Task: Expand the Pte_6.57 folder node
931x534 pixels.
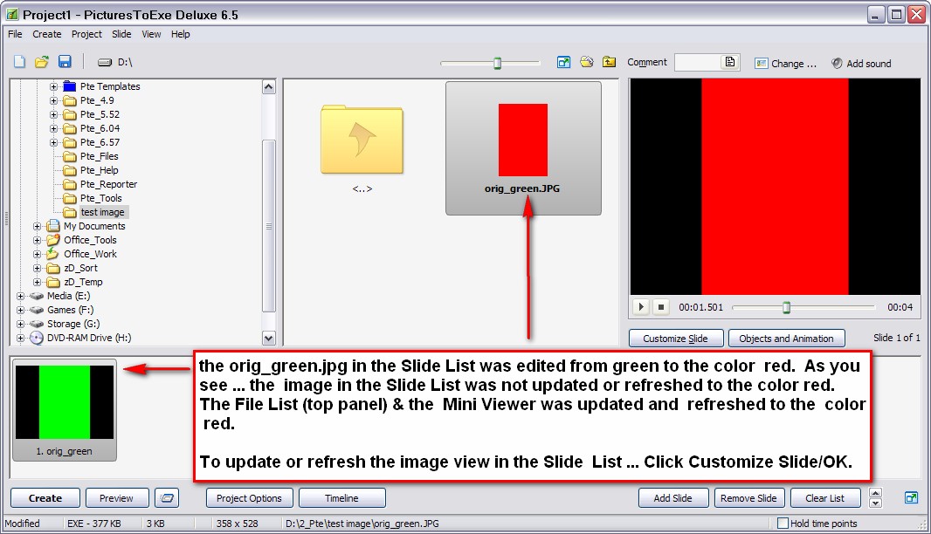Action: (54, 142)
